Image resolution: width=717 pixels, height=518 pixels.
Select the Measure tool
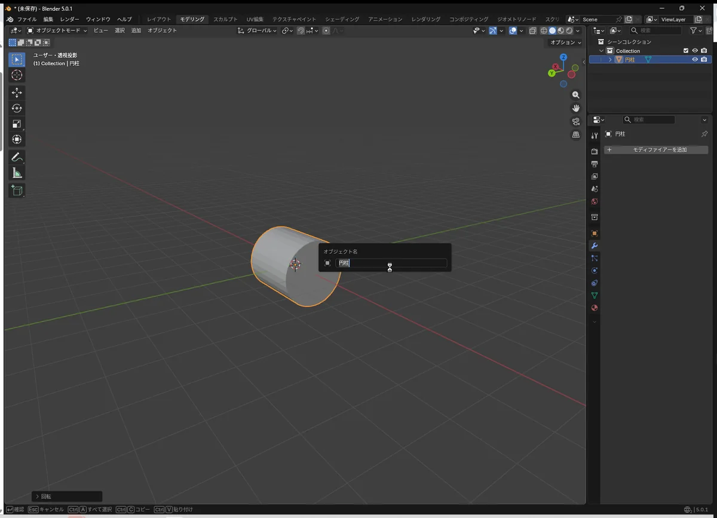(x=17, y=173)
